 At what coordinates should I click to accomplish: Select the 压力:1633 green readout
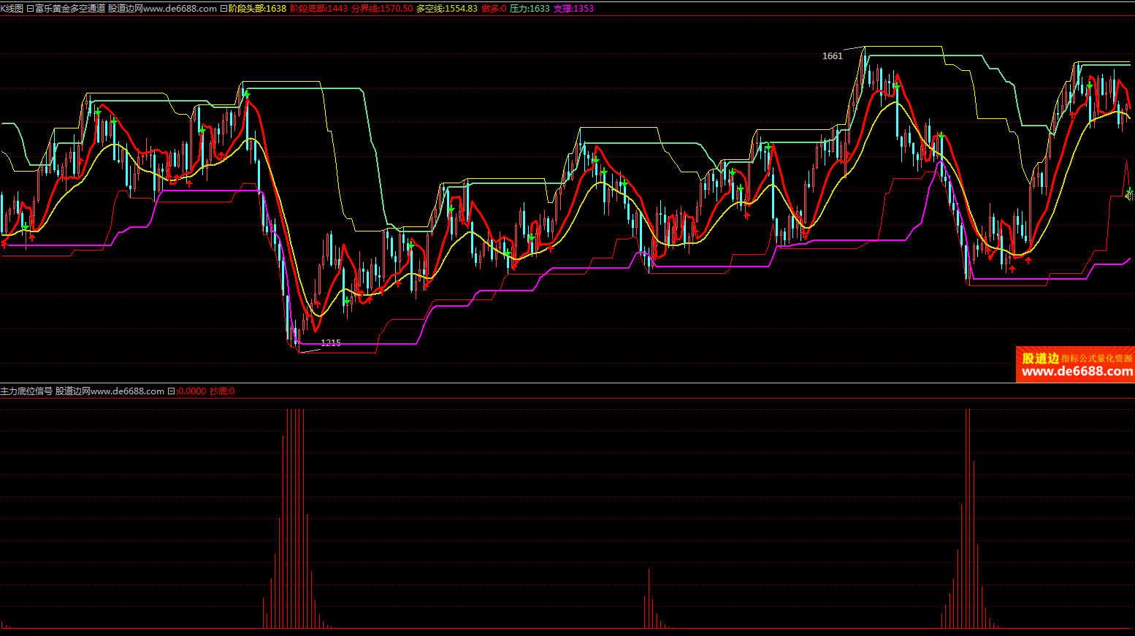[530, 9]
